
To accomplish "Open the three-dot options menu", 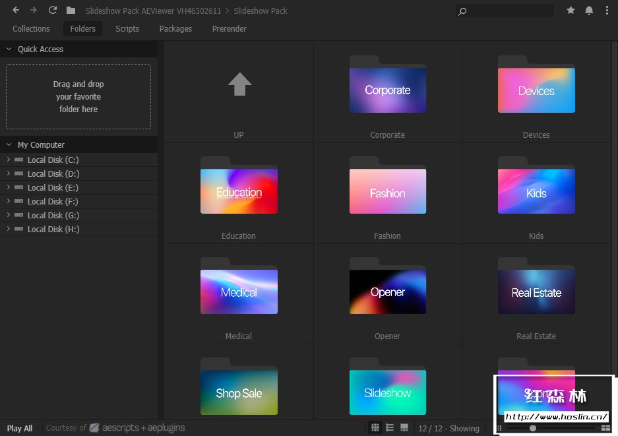I will pos(606,11).
